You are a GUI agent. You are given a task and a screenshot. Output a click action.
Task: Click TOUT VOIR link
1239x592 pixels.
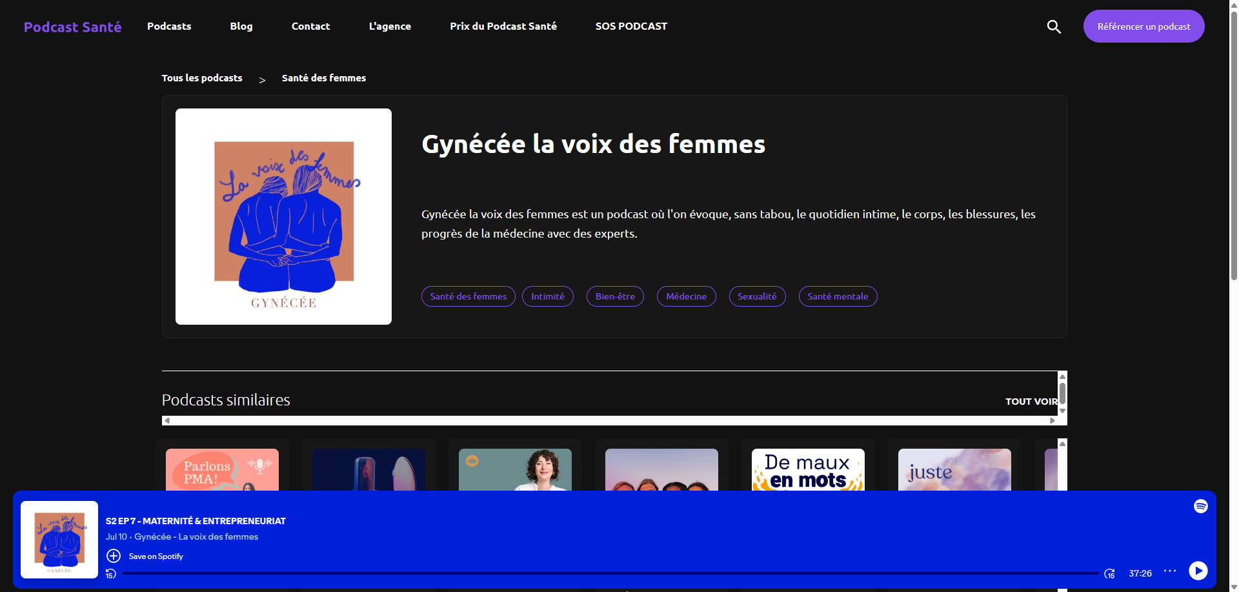point(1031,402)
